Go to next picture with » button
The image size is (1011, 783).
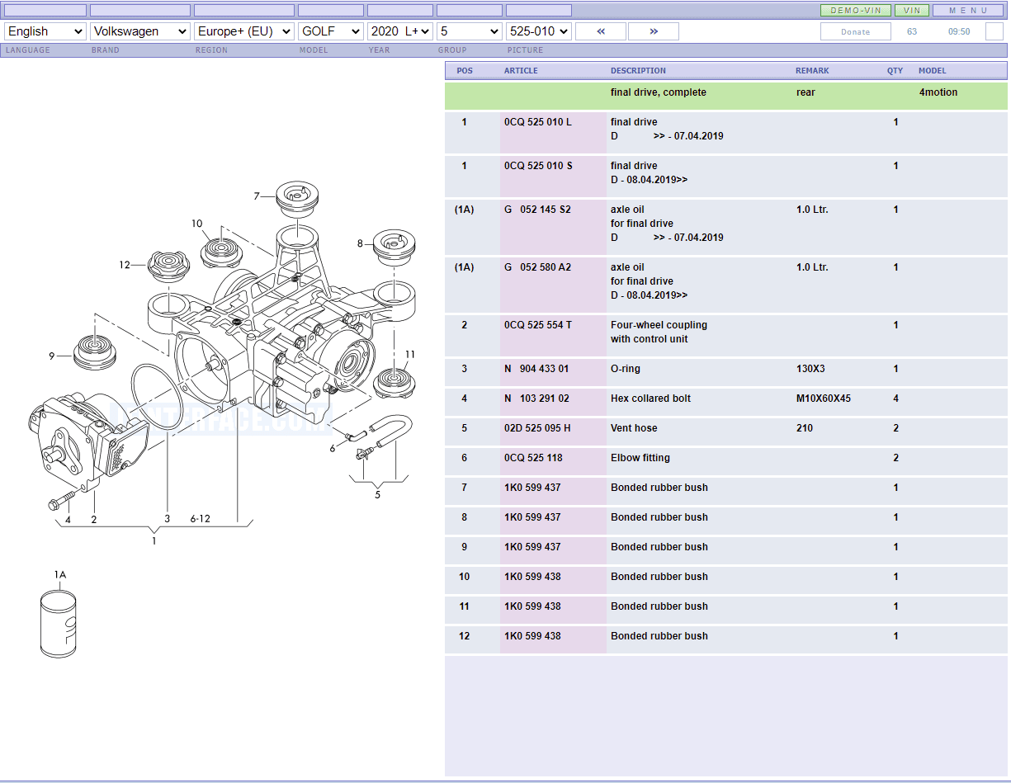tap(654, 31)
